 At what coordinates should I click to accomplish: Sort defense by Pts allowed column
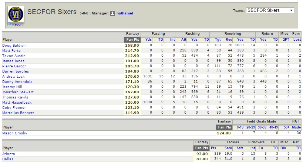tap(215, 148)
